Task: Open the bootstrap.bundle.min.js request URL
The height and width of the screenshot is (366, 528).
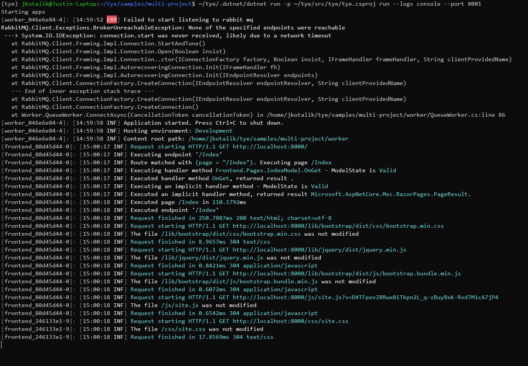Action: (x=347, y=273)
